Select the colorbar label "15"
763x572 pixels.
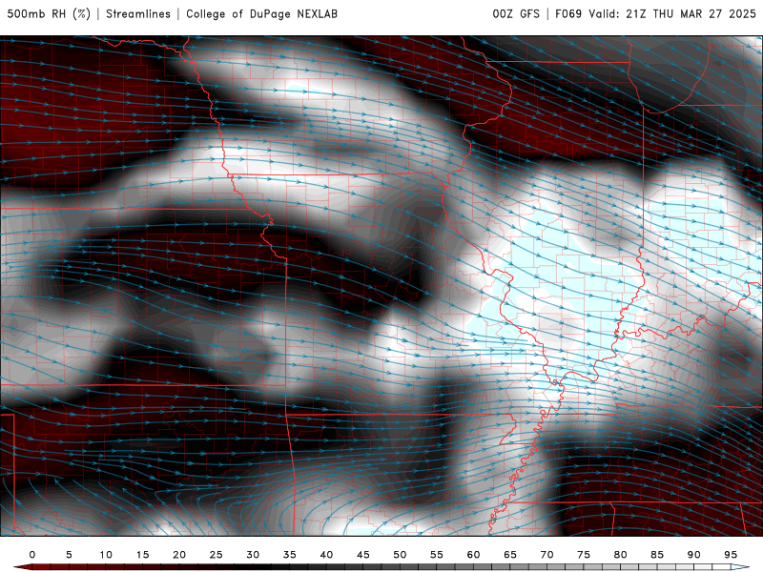(x=142, y=555)
